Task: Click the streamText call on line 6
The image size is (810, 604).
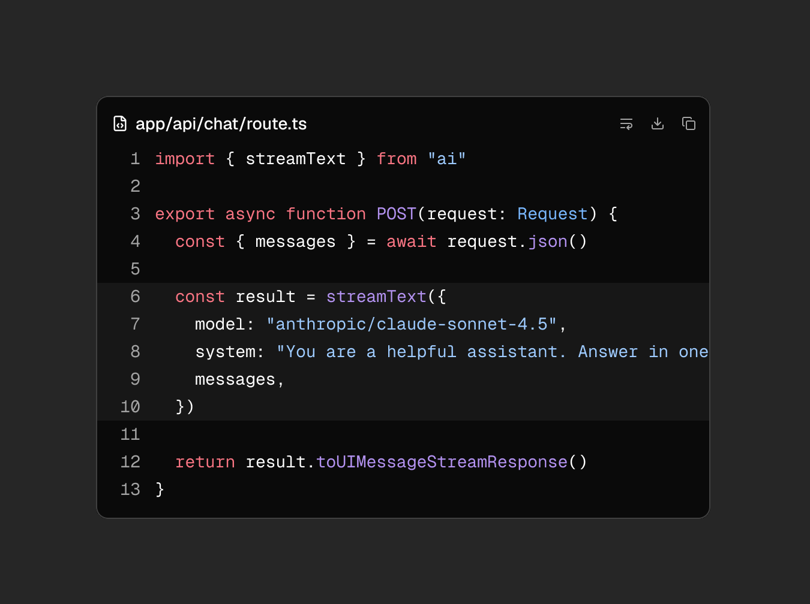Action: tap(376, 297)
